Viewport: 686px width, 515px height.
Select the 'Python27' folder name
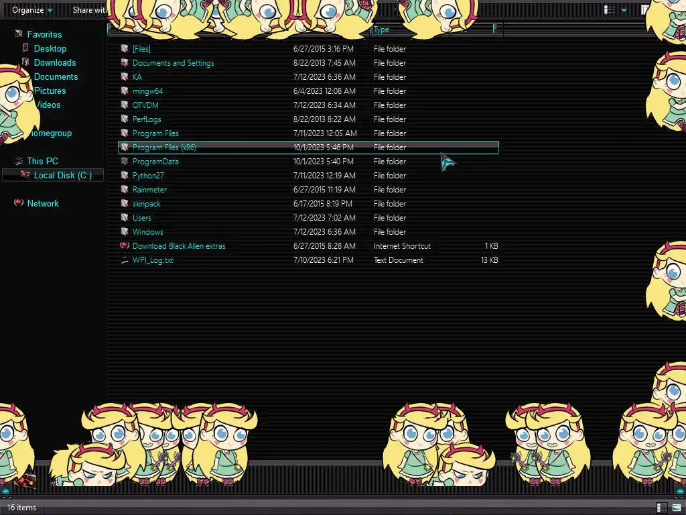point(148,176)
